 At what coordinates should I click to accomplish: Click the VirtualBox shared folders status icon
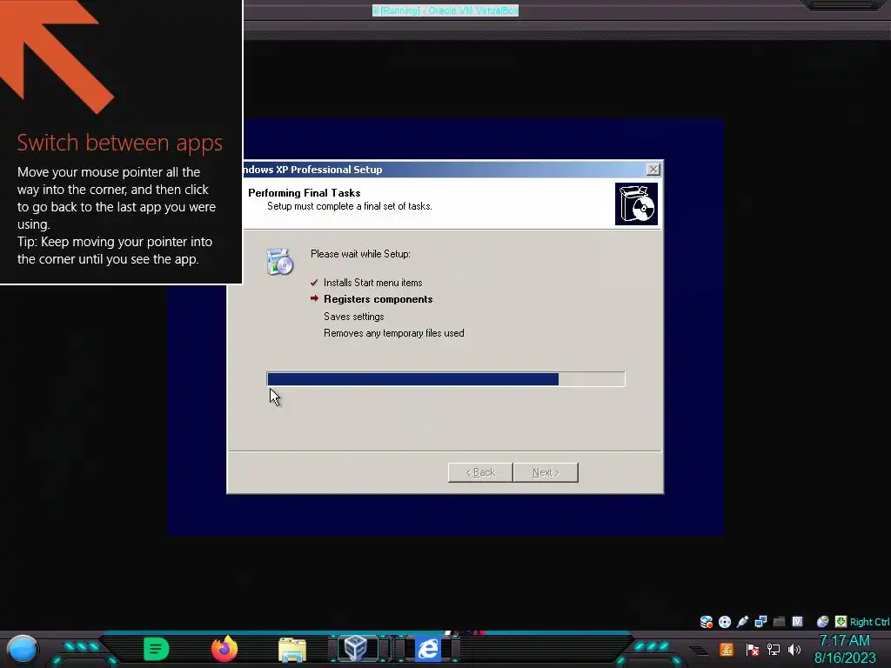779,622
